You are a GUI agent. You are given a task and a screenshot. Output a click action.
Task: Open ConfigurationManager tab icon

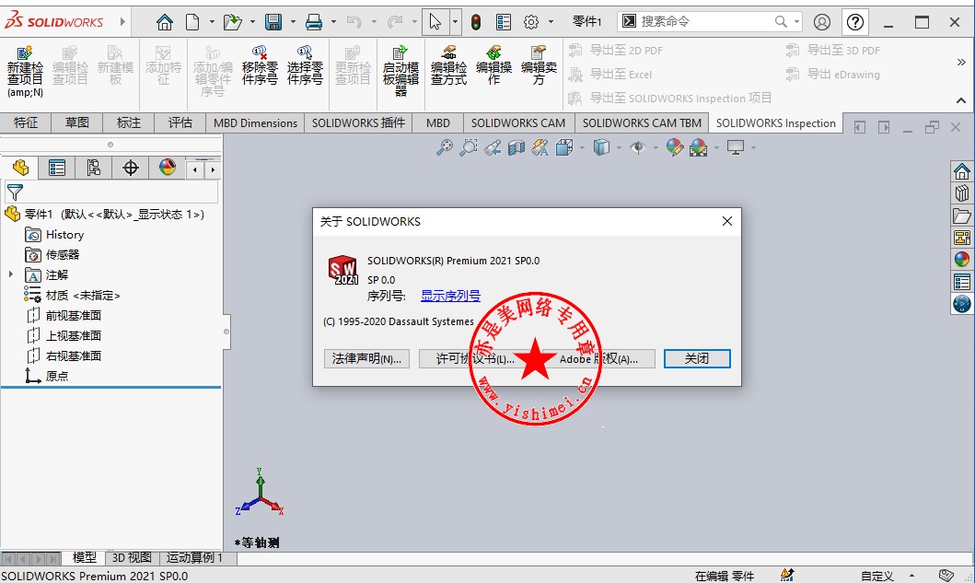(93, 168)
